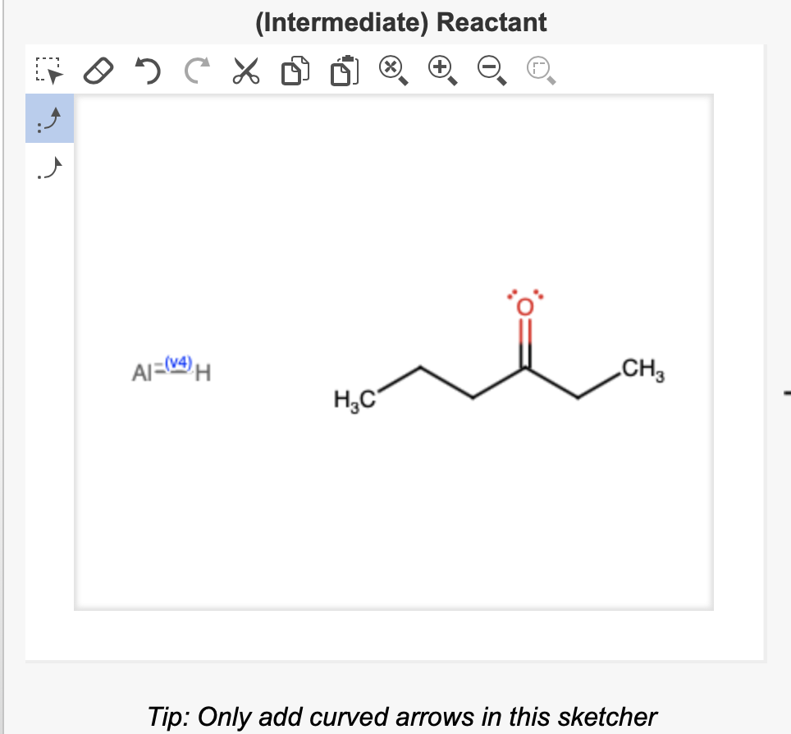Select the Eraser tool

tap(98, 70)
